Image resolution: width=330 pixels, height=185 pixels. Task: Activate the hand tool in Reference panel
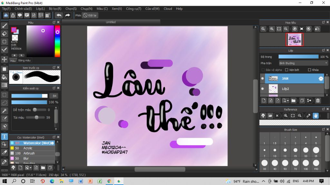[x=315, y=116]
